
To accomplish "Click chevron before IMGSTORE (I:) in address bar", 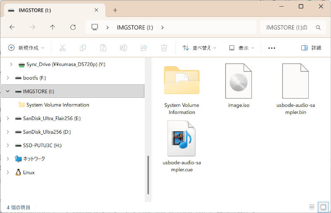I will pos(108,28).
